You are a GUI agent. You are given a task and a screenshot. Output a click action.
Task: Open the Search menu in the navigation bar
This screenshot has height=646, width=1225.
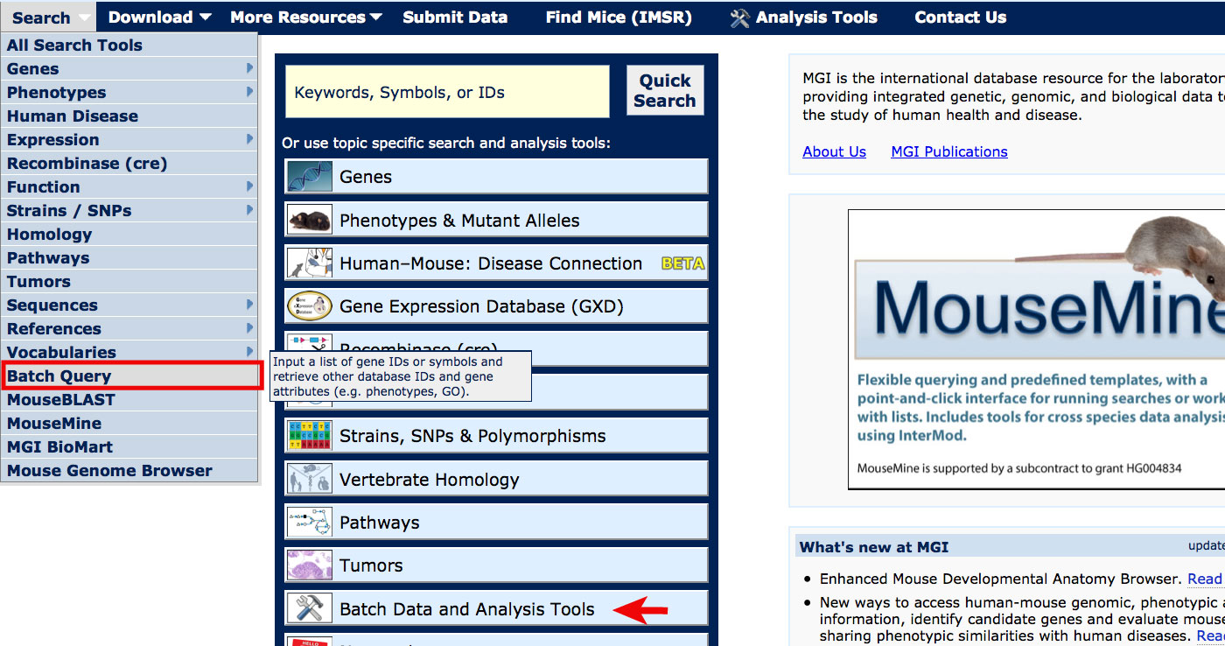48,18
